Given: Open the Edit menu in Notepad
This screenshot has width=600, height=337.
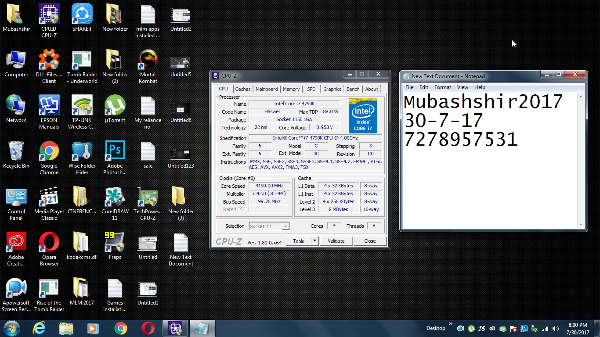Looking at the screenshot, I should pyautogui.click(x=423, y=87).
